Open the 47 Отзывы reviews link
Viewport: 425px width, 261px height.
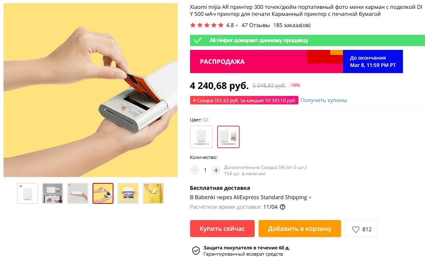coord(255,25)
